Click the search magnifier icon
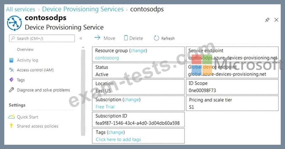The height and width of the screenshot is (149, 285). pos(13,38)
